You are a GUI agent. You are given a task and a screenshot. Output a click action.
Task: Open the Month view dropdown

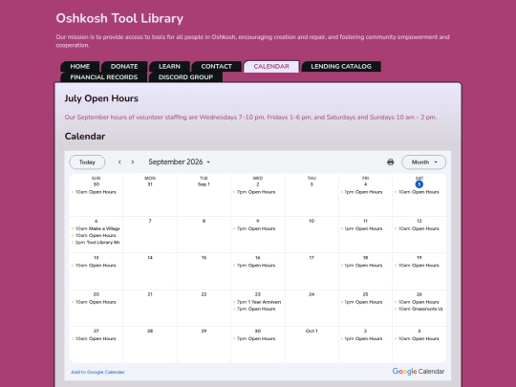tap(424, 161)
